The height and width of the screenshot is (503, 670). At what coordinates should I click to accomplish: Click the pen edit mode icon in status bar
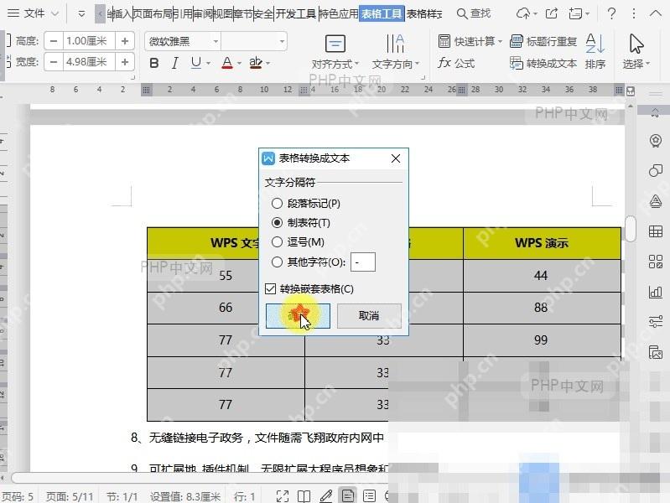[326, 496]
